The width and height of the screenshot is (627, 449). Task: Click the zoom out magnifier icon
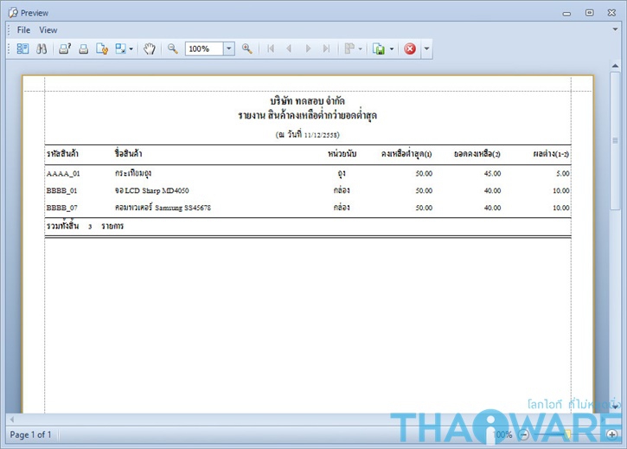tap(173, 48)
